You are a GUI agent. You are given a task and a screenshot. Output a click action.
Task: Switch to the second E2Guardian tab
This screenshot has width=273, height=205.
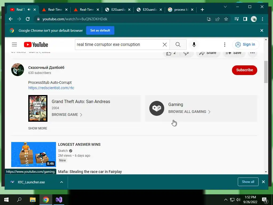(150, 10)
